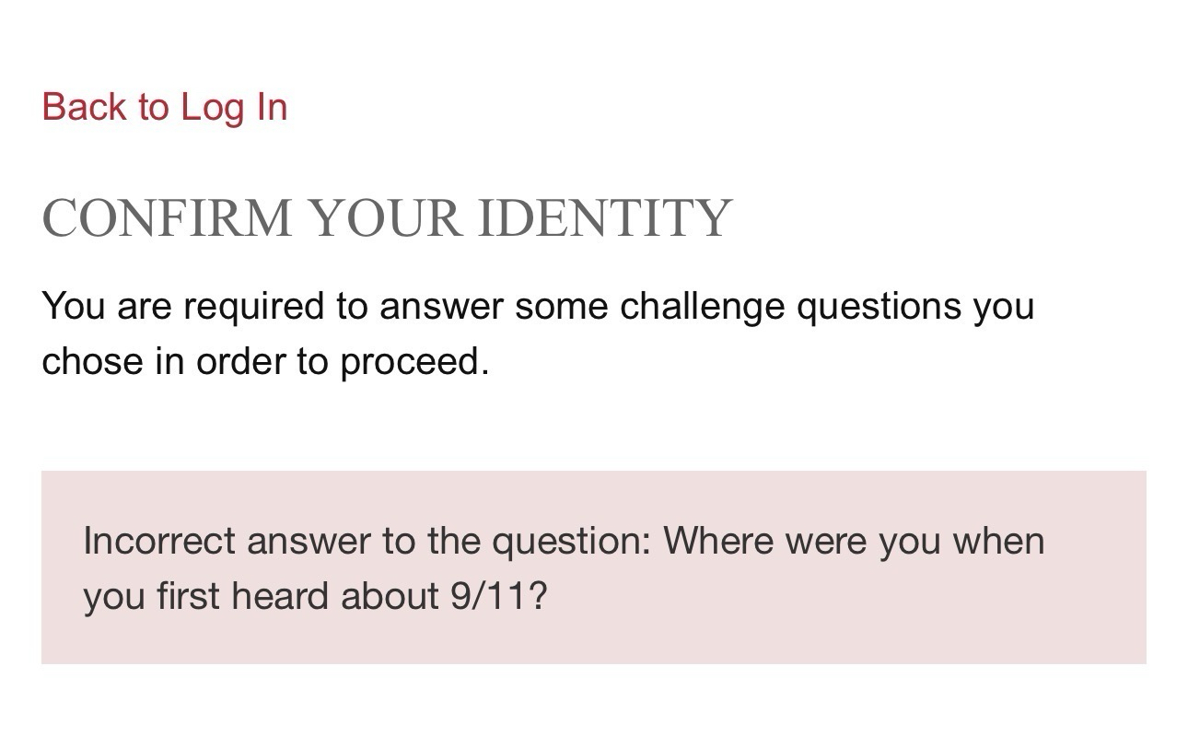Click the Back to Log In link
The width and height of the screenshot is (1188, 748).
(165, 107)
